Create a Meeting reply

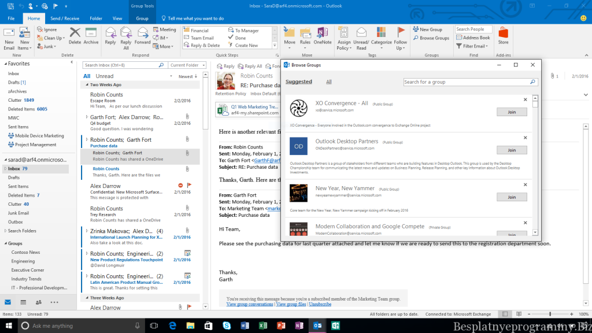click(165, 29)
